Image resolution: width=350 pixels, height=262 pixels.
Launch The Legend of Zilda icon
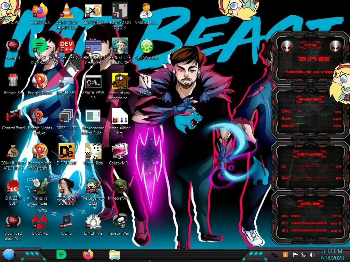(93, 186)
